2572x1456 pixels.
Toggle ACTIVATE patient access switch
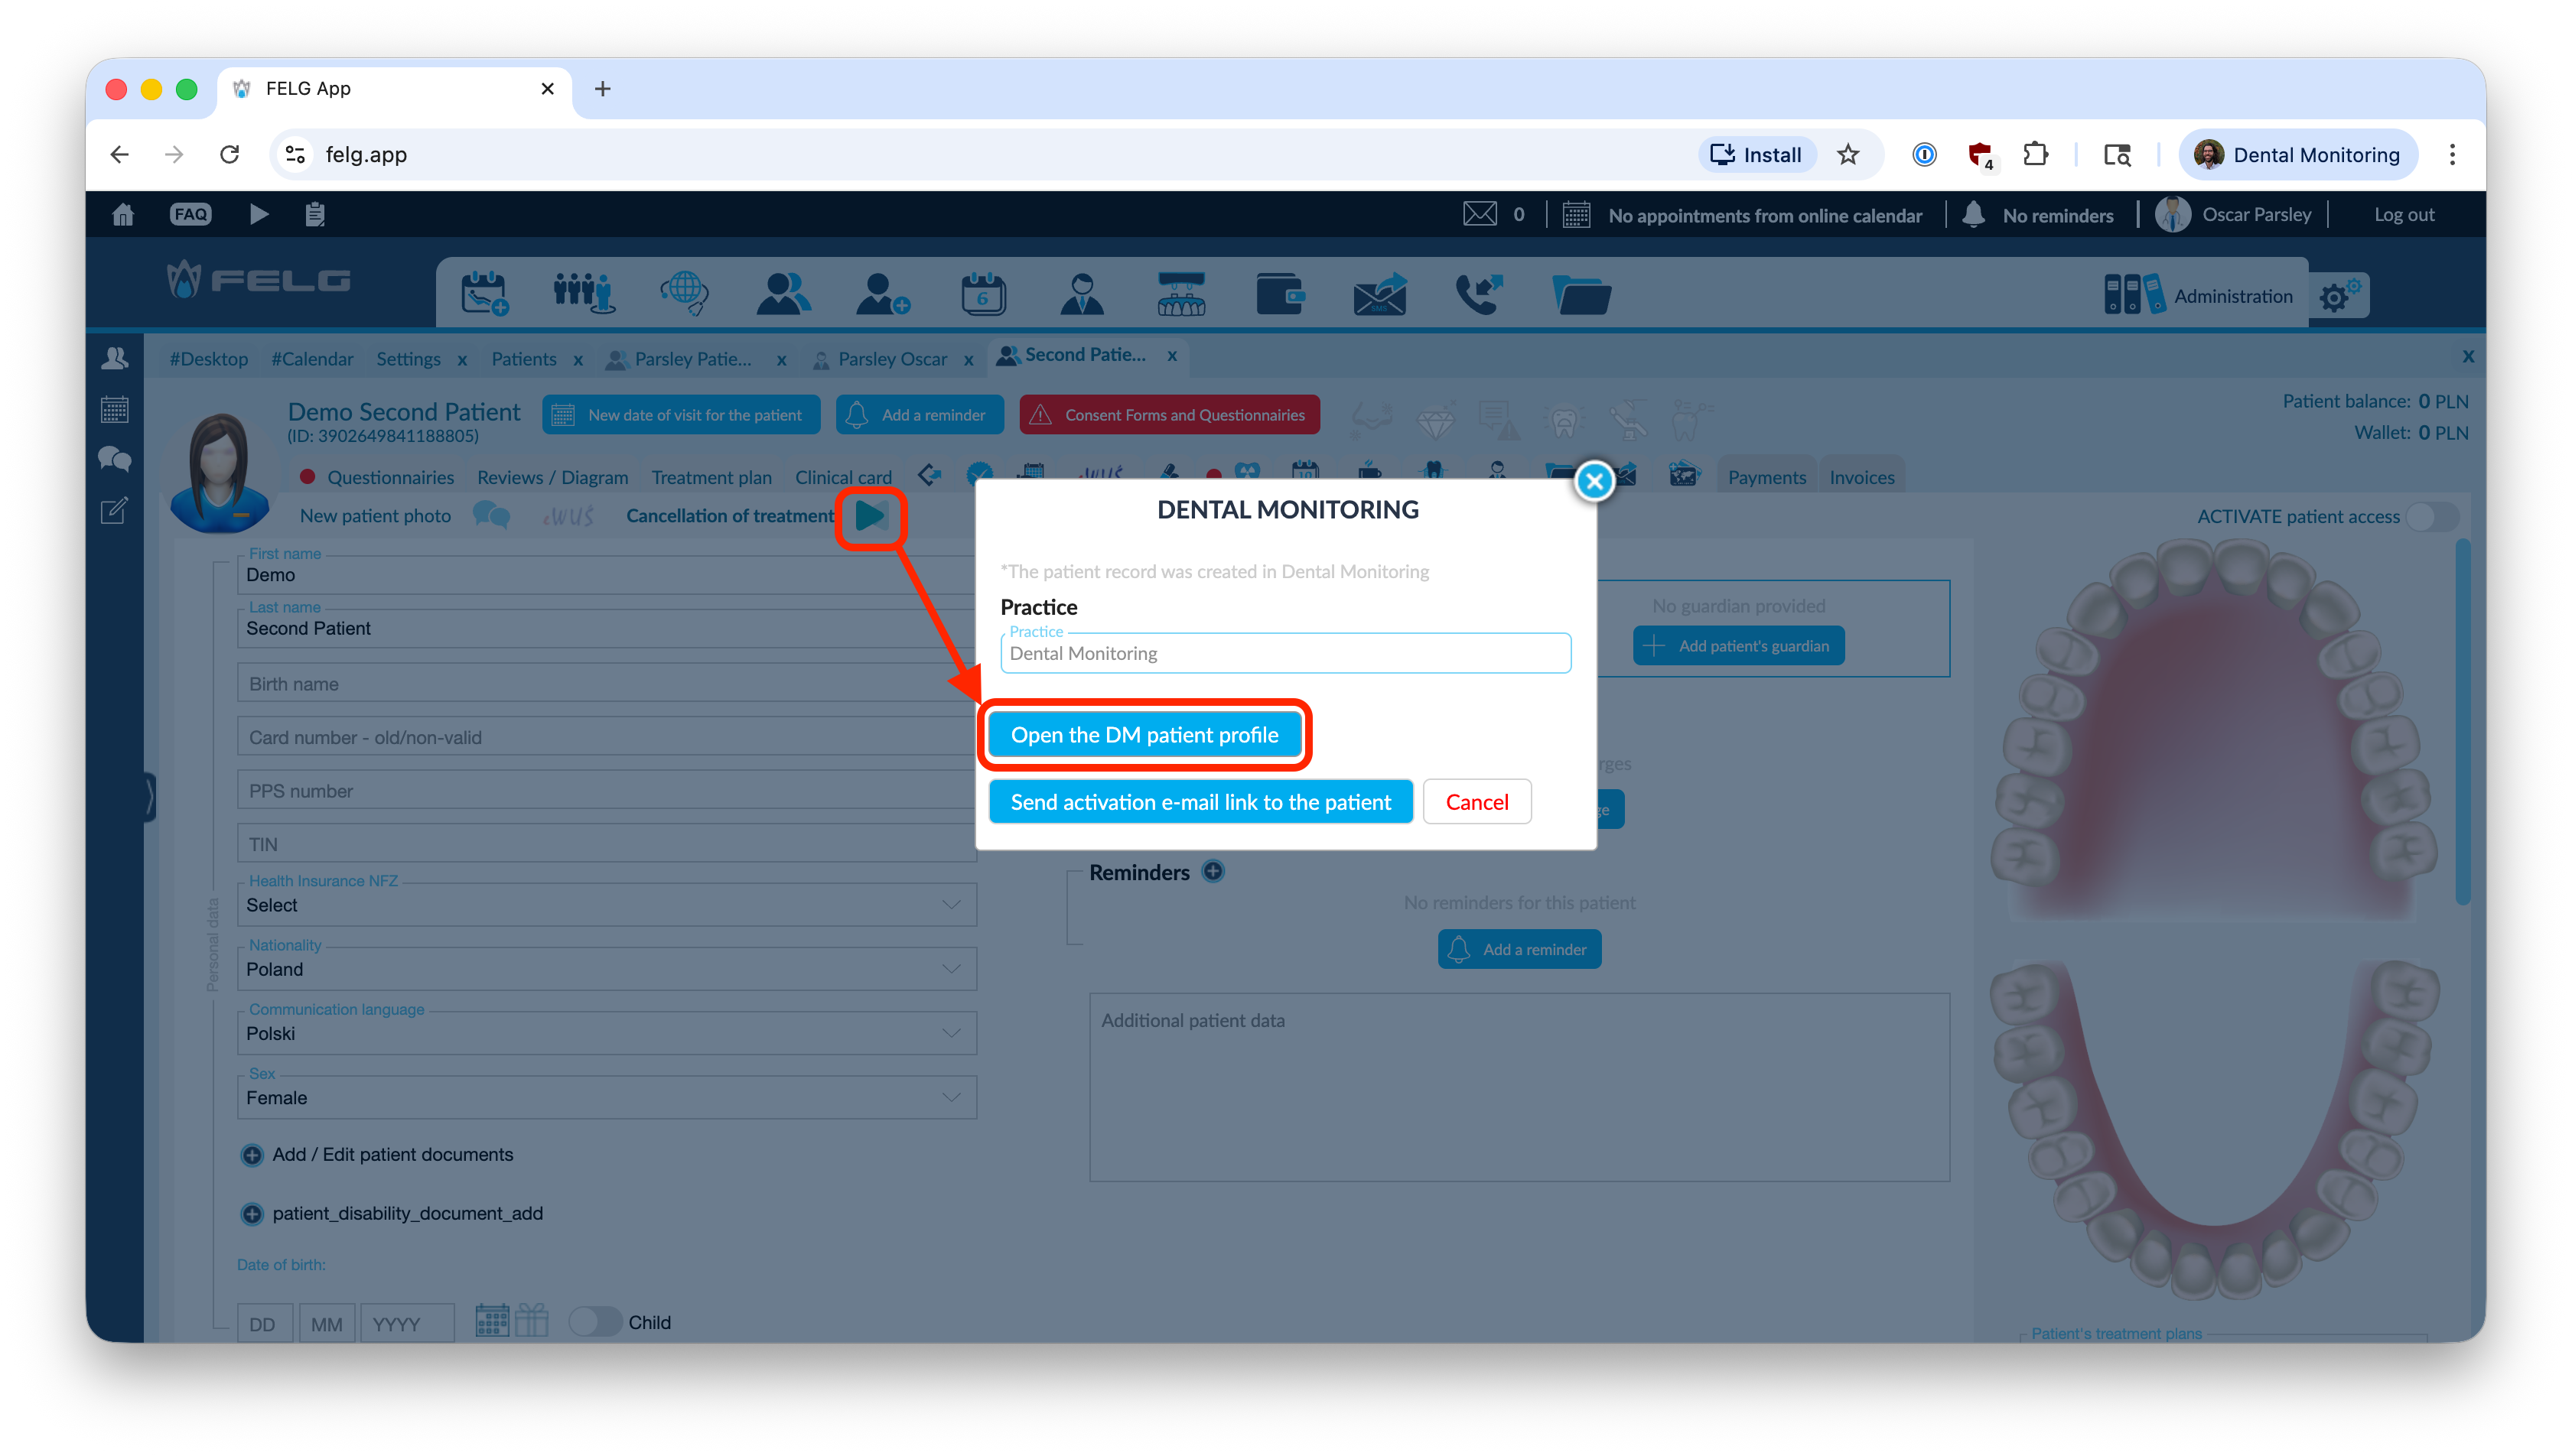coord(2433,516)
